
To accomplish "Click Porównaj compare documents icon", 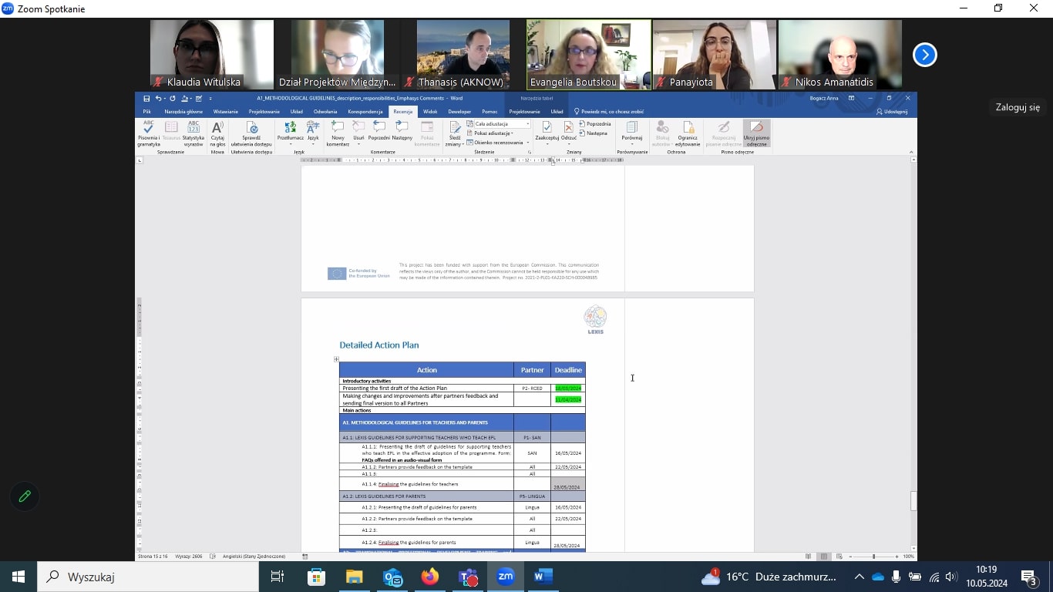I will pos(632,130).
